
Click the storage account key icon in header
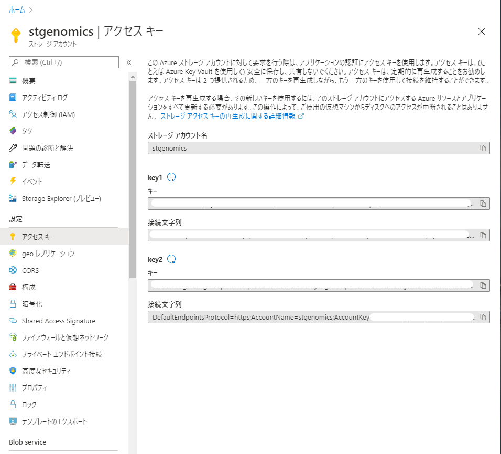(x=16, y=35)
